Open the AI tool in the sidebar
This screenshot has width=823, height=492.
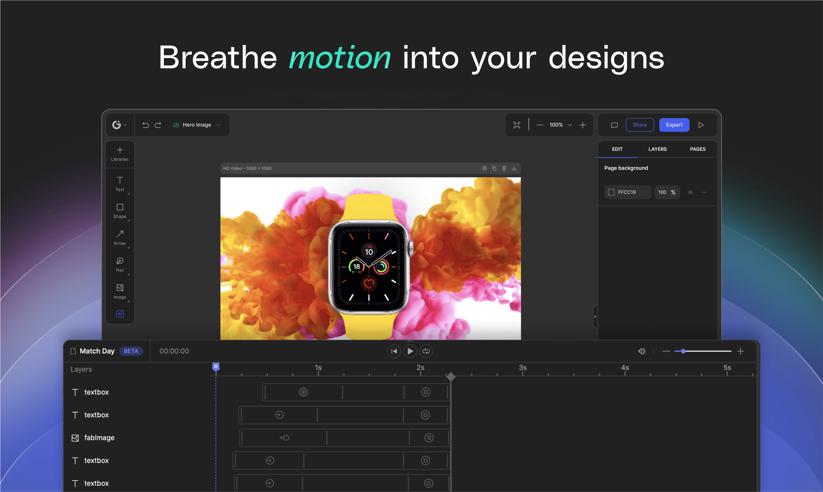point(120,314)
